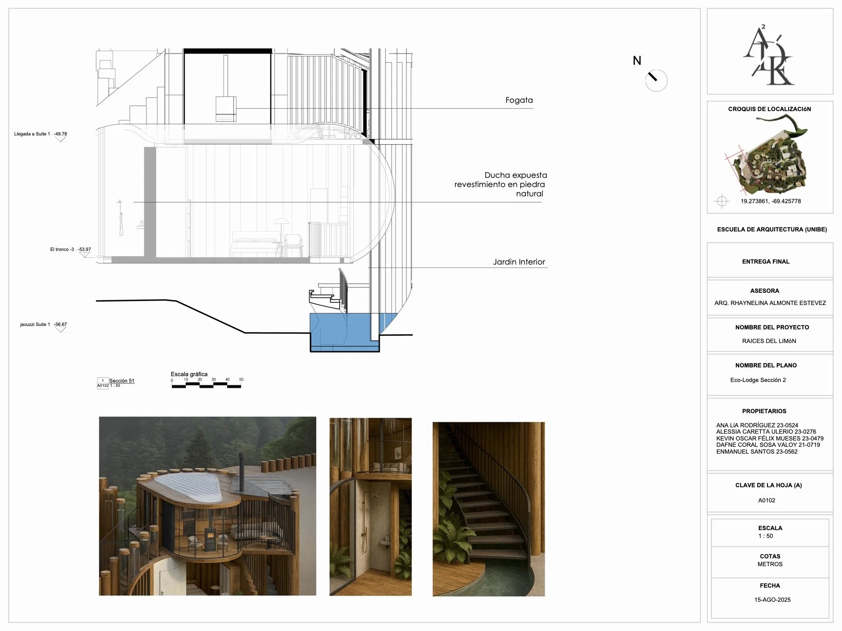Select the RAICES DEL LIMóN project name
The height and width of the screenshot is (631, 842).
coord(769,341)
